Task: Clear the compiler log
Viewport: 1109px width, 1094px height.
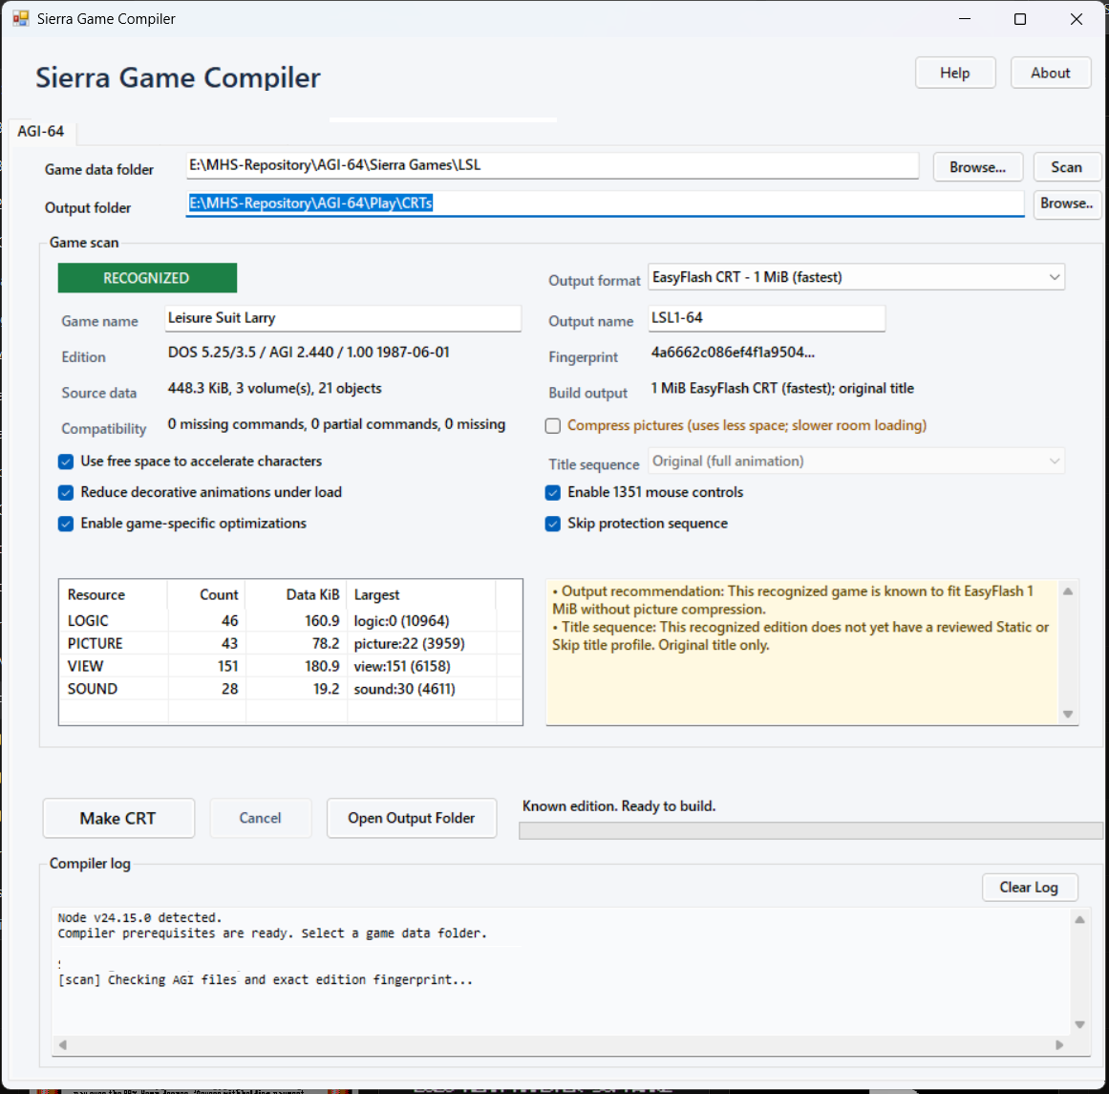Action: pyautogui.click(x=1029, y=888)
